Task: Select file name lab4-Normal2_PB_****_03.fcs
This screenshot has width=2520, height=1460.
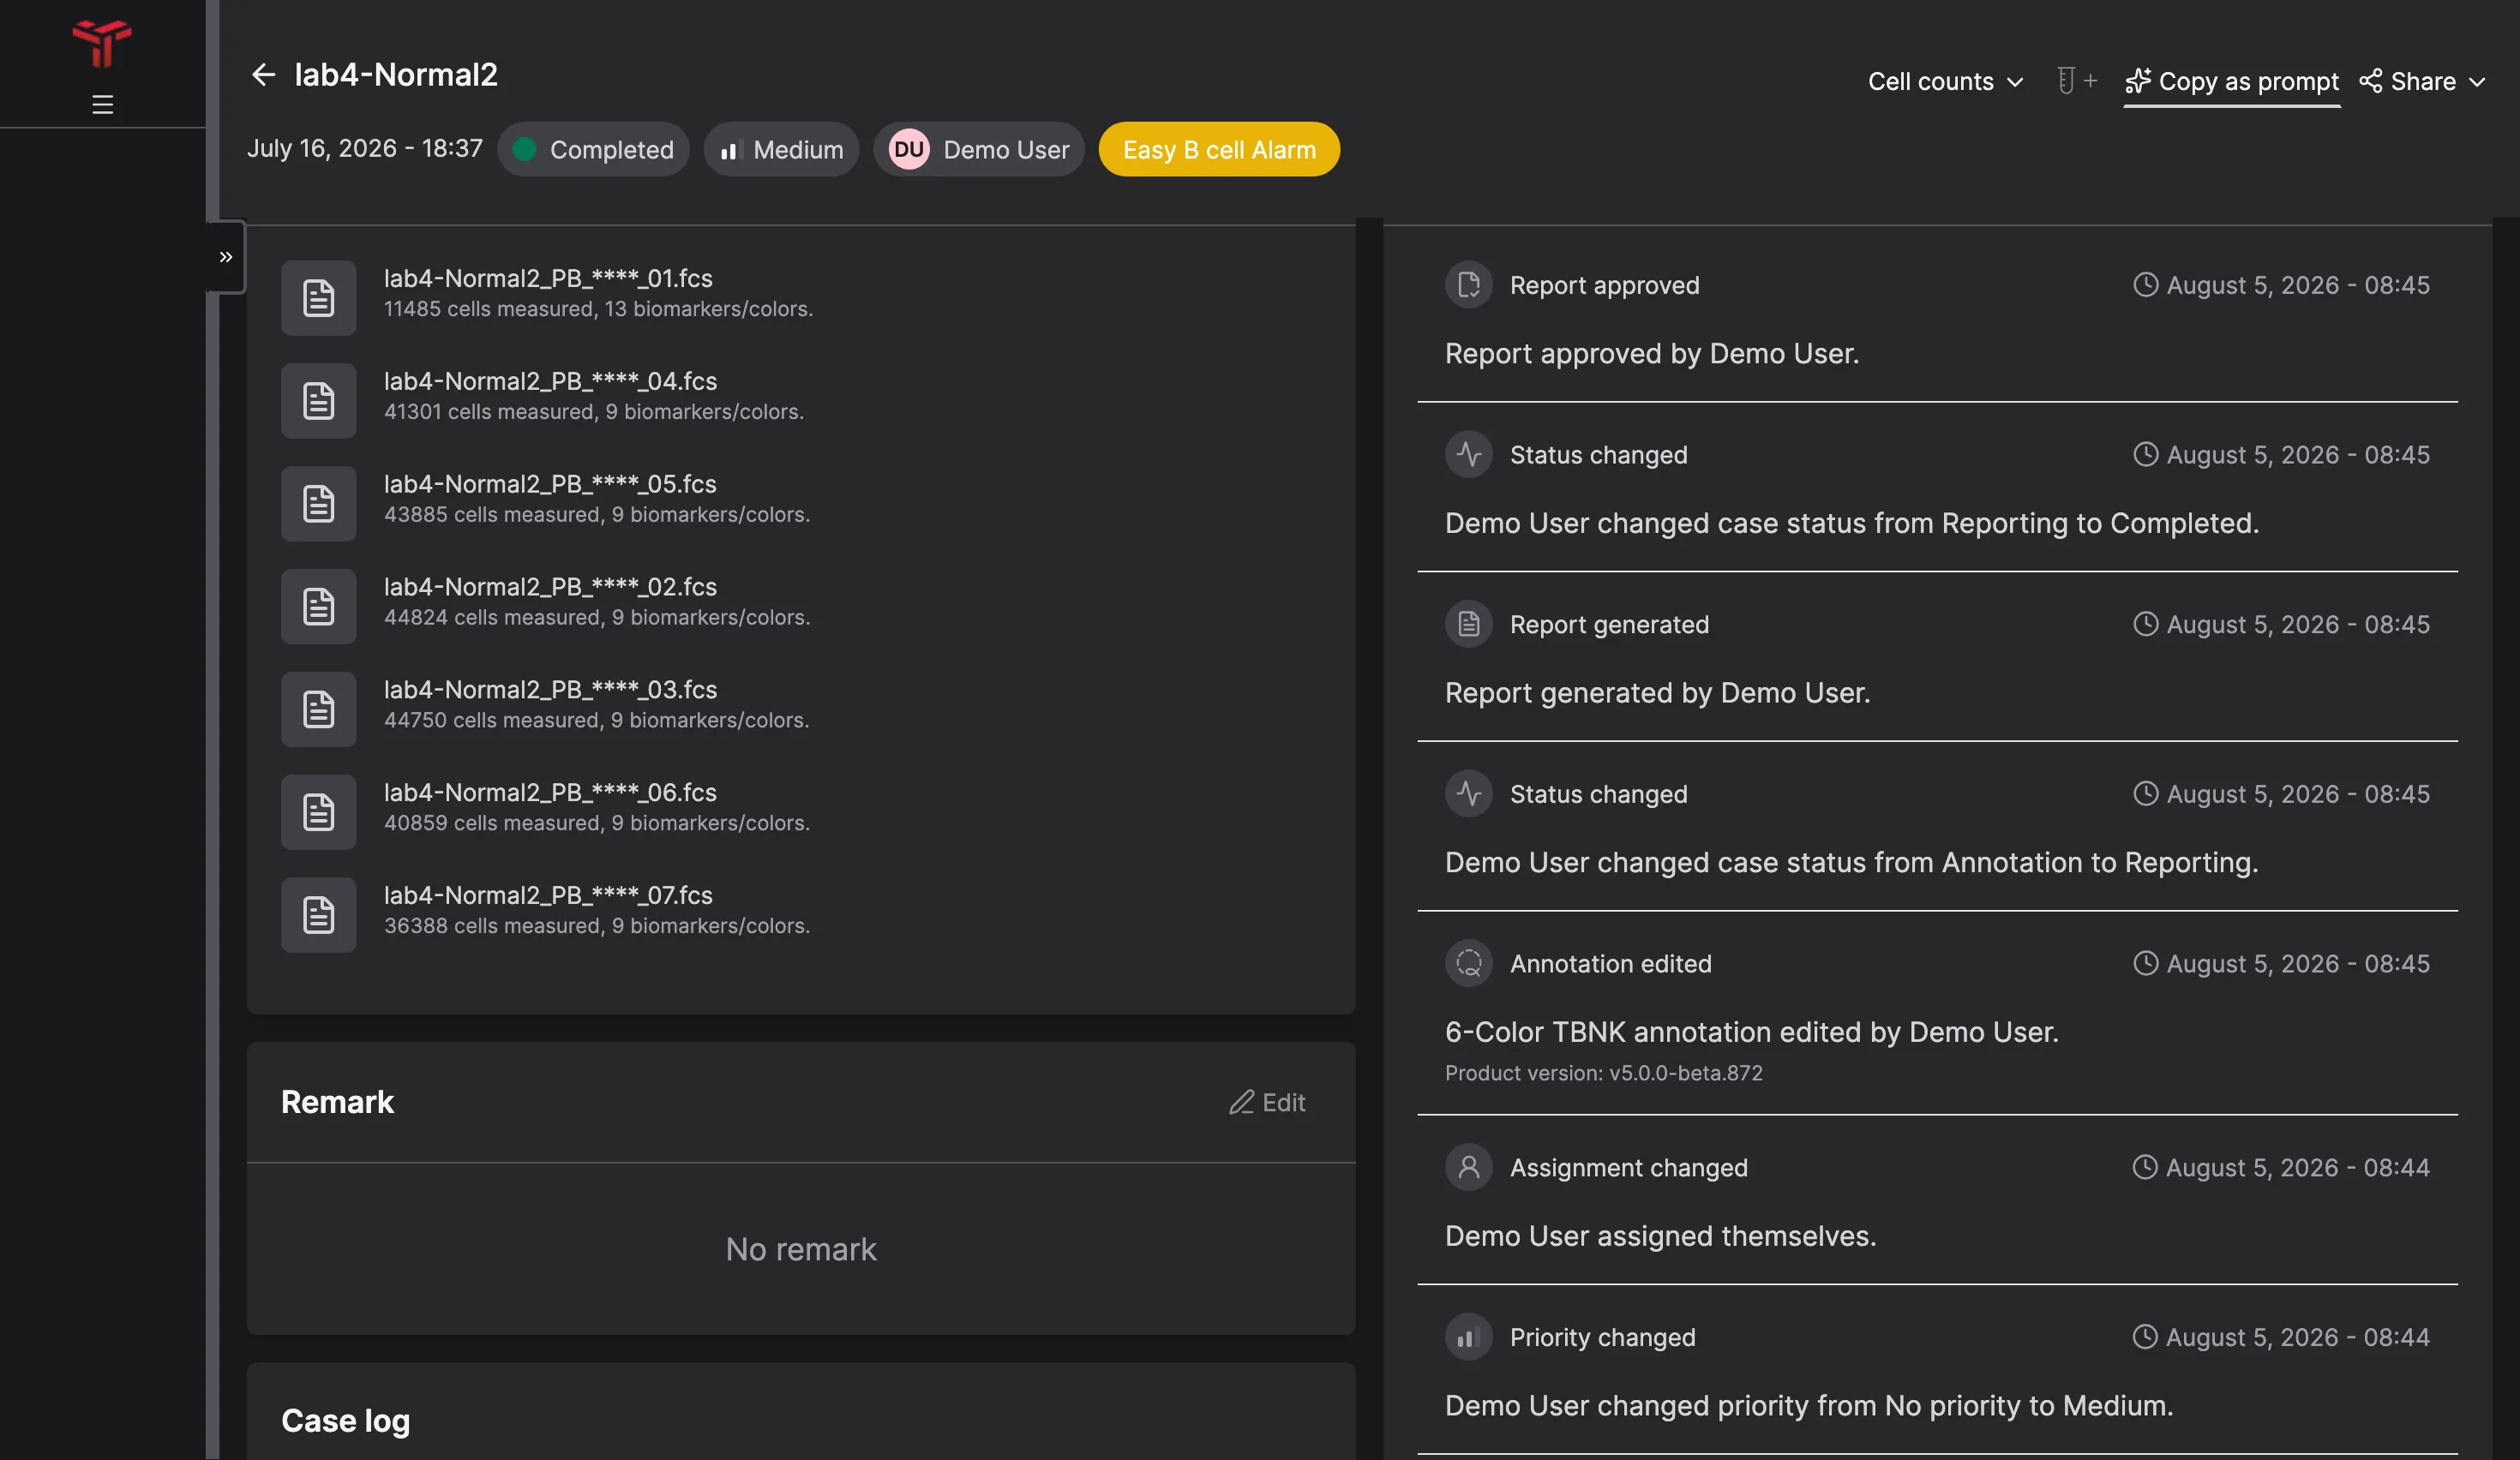Action: 550,690
